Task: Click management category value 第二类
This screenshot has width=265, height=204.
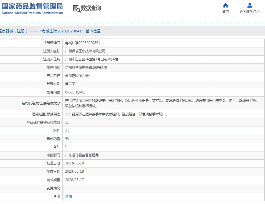Action: 70,84
